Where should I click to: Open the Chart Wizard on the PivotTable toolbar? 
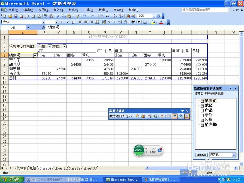pyautogui.click(x=143, y=116)
